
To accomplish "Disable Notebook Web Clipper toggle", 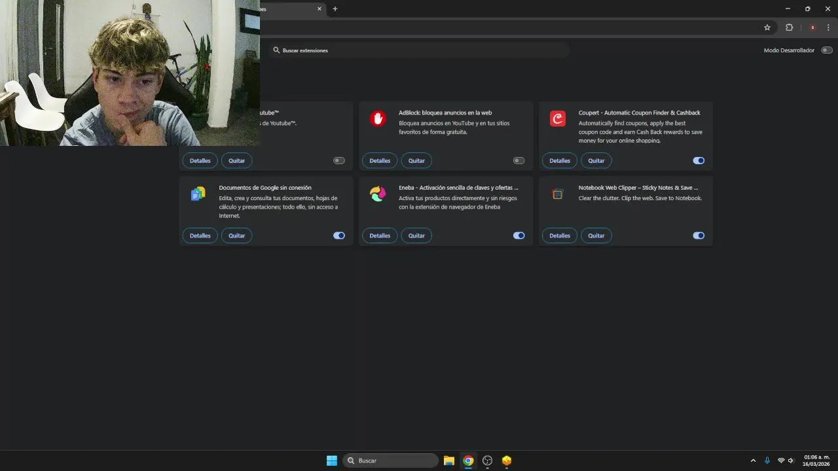I will tap(699, 235).
